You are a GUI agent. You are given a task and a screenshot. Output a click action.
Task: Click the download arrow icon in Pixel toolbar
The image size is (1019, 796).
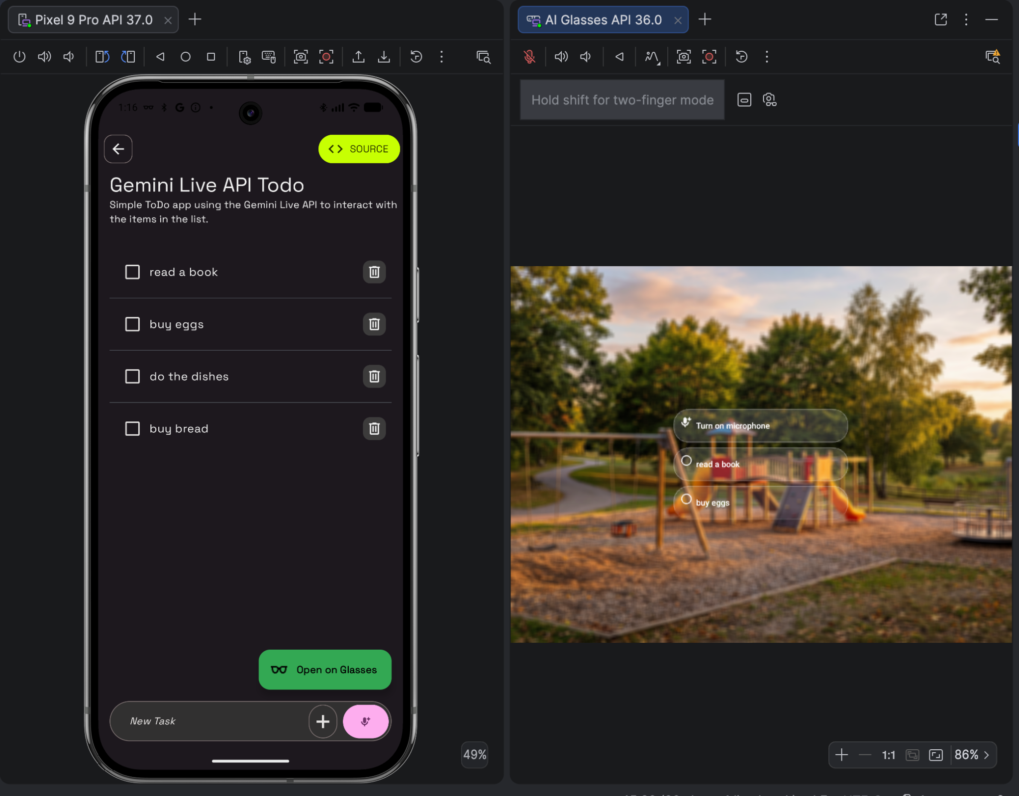coord(384,57)
